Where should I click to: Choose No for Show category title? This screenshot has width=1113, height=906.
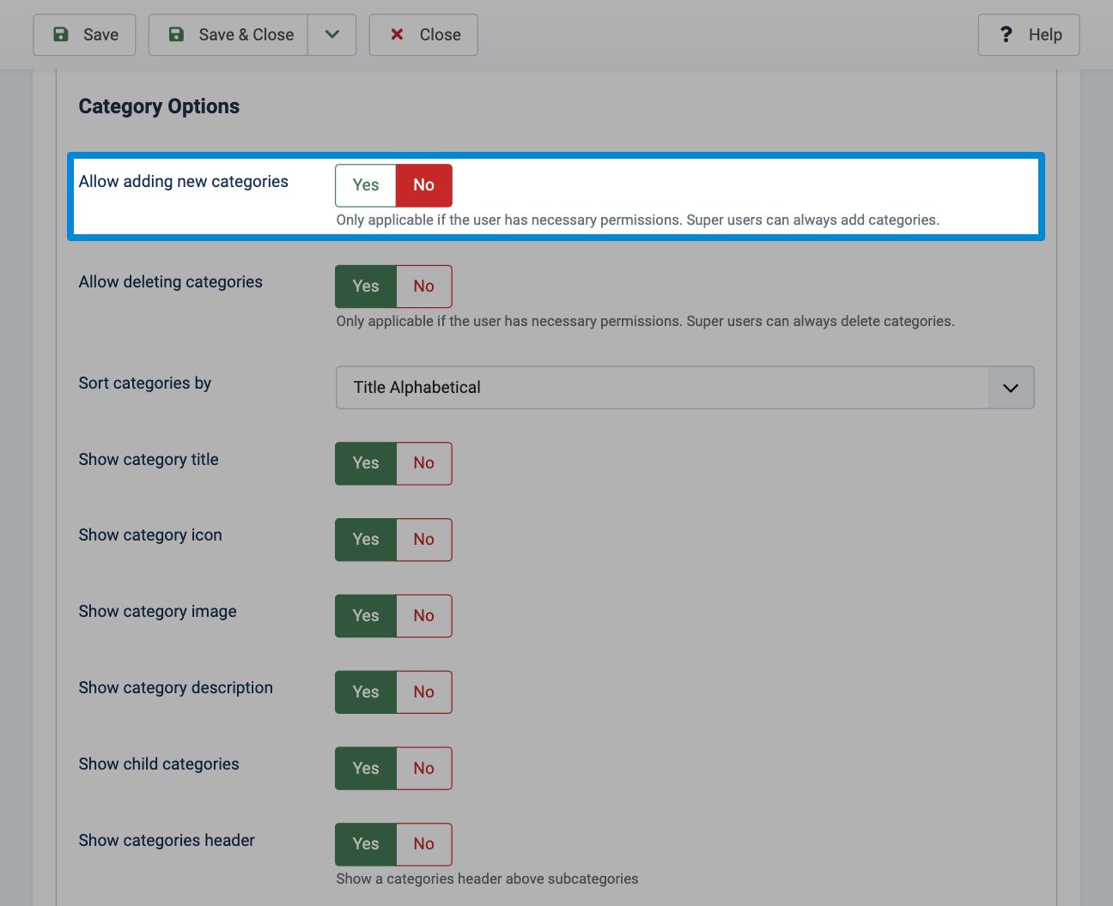424,463
